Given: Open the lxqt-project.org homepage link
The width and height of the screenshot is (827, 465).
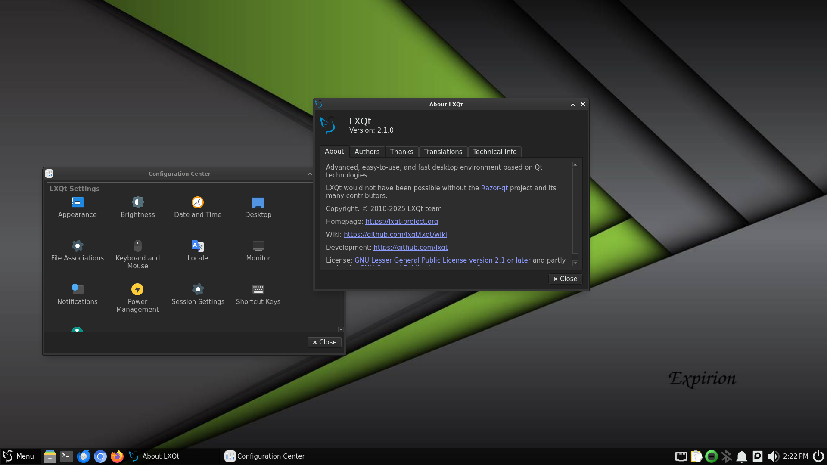Looking at the screenshot, I should tap(401, 222).
